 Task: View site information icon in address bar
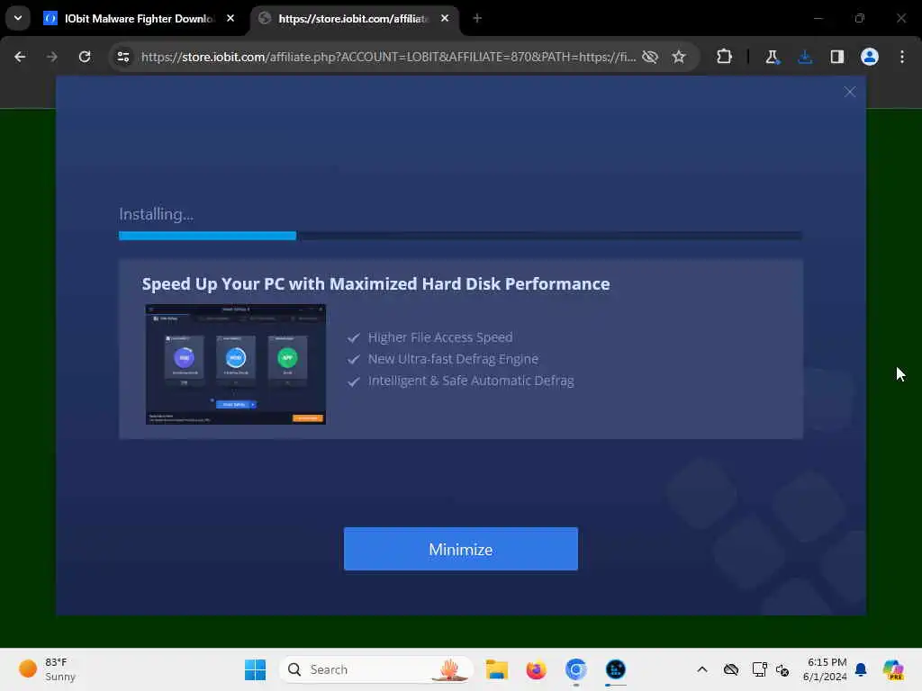[122, 57]
